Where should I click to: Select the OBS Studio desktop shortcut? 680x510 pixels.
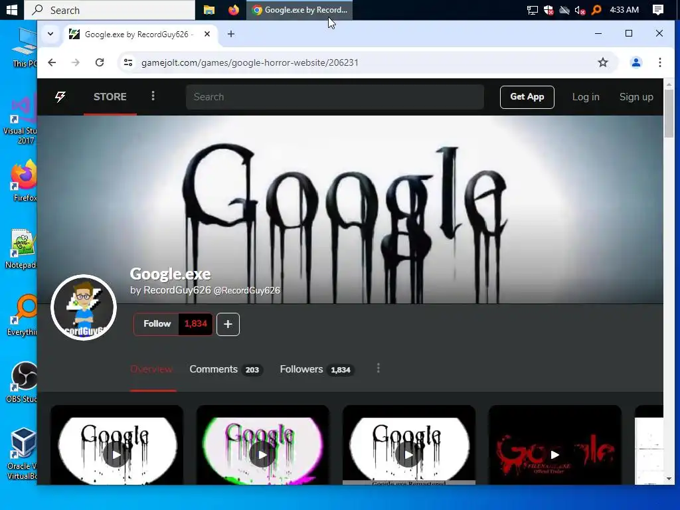[23, 382]
